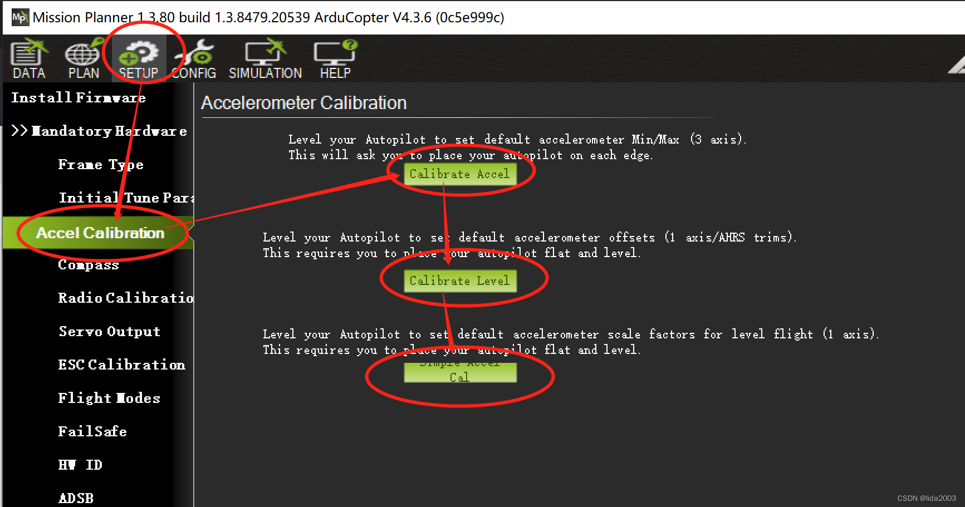Open the HW ID page
The height and width of the screenshot is (507, 965).
[80, 465]
